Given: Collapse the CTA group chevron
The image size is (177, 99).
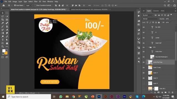Looking at the screenshot, I should (149, 47).
